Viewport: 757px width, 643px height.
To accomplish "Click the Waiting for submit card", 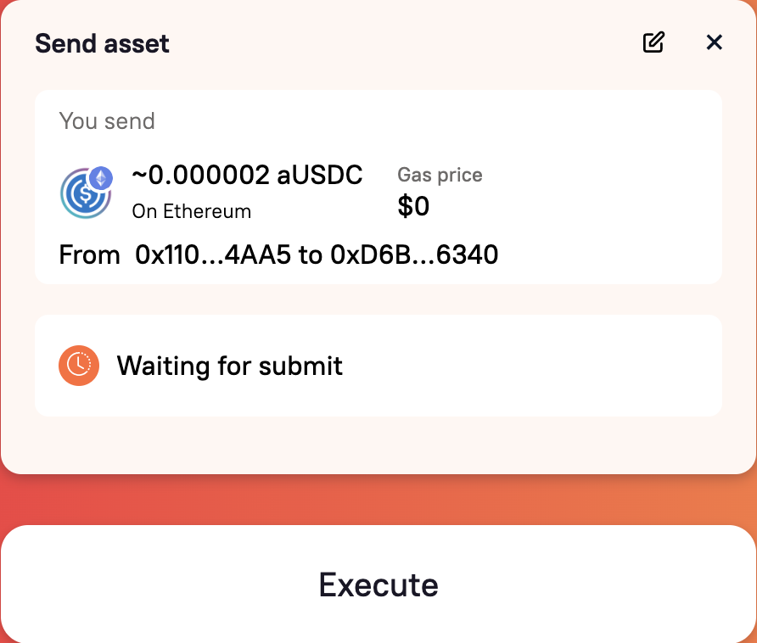I will (378, 366).
